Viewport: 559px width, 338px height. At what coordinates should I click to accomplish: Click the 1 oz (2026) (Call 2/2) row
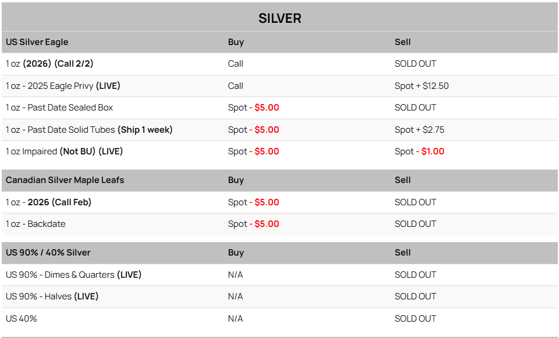(49, 64)
